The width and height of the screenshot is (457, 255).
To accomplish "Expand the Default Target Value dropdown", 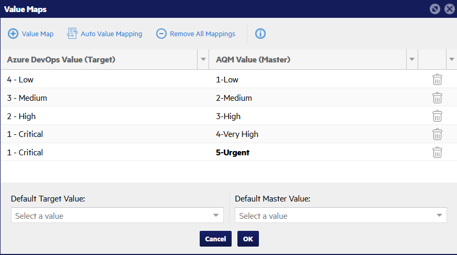I will (215, 216).
